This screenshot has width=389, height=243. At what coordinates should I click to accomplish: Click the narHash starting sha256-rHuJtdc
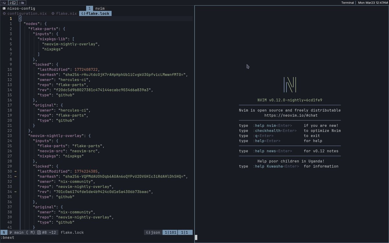pos(125,75)
